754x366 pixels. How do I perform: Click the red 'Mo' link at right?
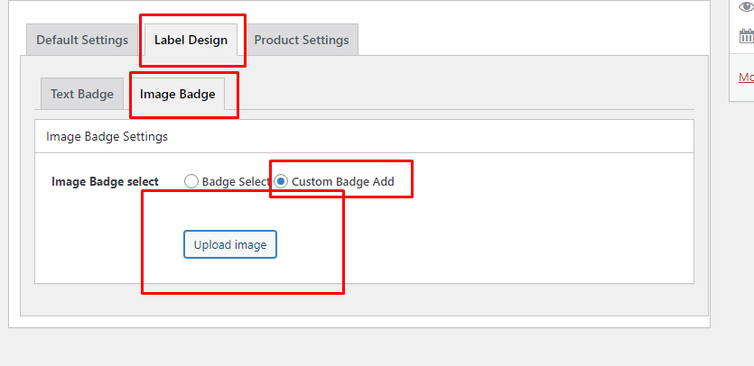click(x=746, y=78)
